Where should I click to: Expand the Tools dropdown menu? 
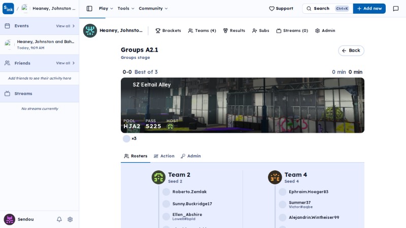pos(126,9)
